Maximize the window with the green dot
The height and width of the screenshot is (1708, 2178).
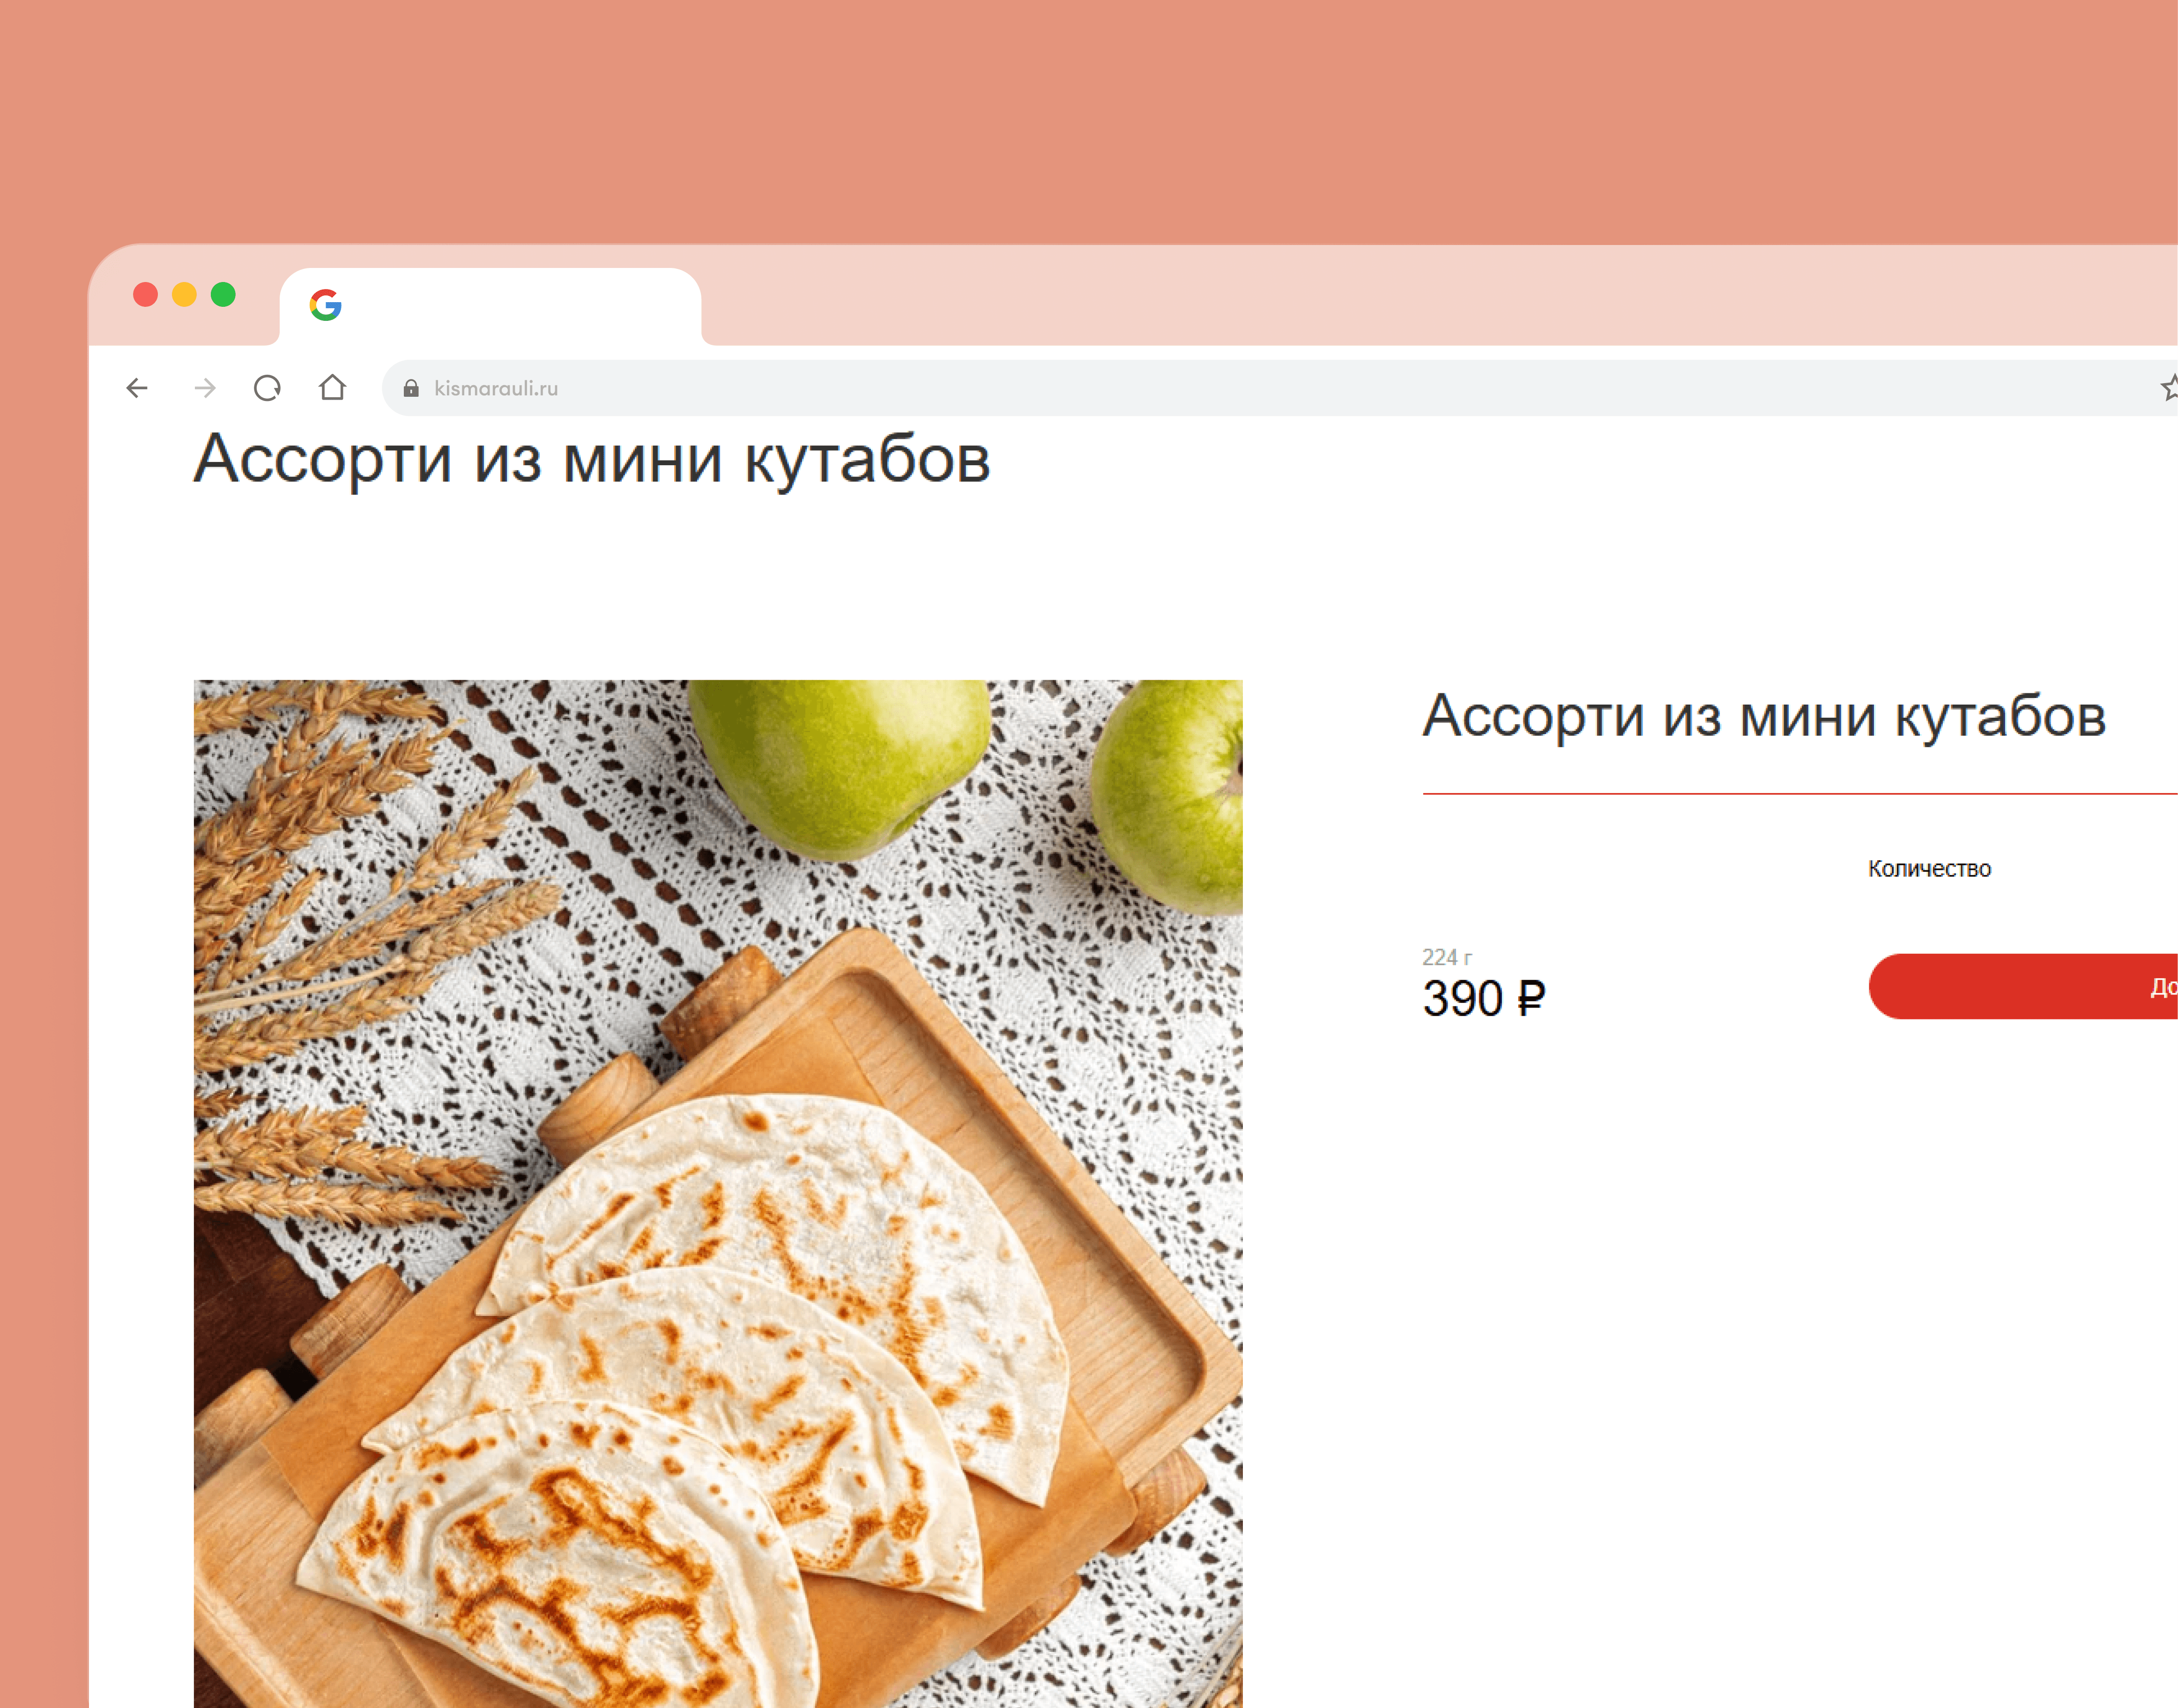point(223,295)
